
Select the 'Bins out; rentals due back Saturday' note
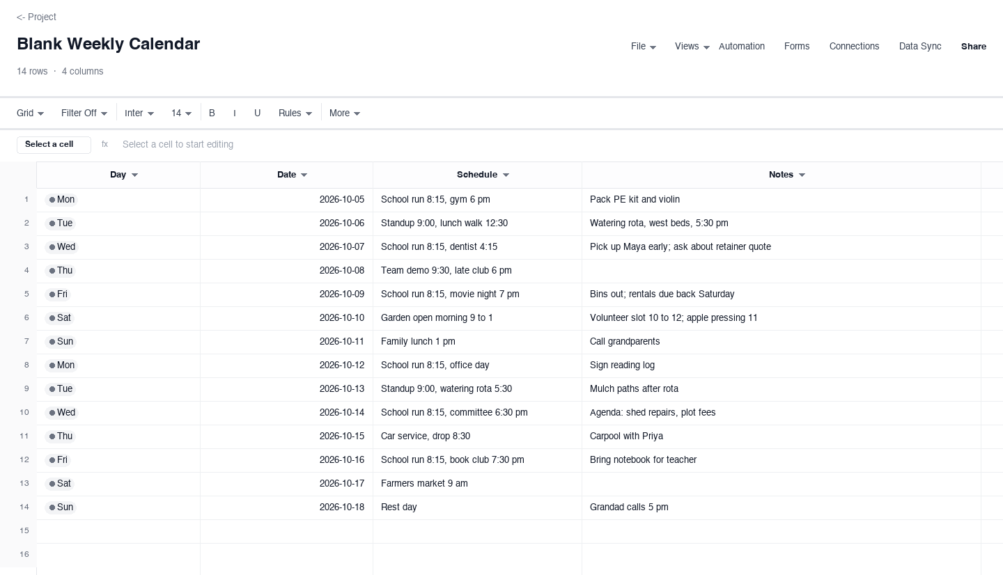pos(781,294)
